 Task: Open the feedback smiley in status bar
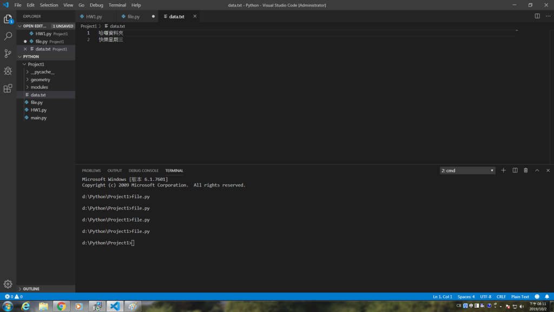537,297
